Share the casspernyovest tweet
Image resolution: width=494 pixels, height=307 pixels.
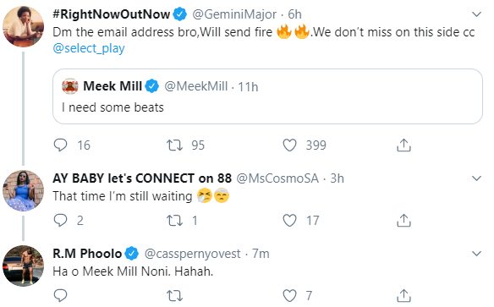pyautogui.click(x=403, y=296)
